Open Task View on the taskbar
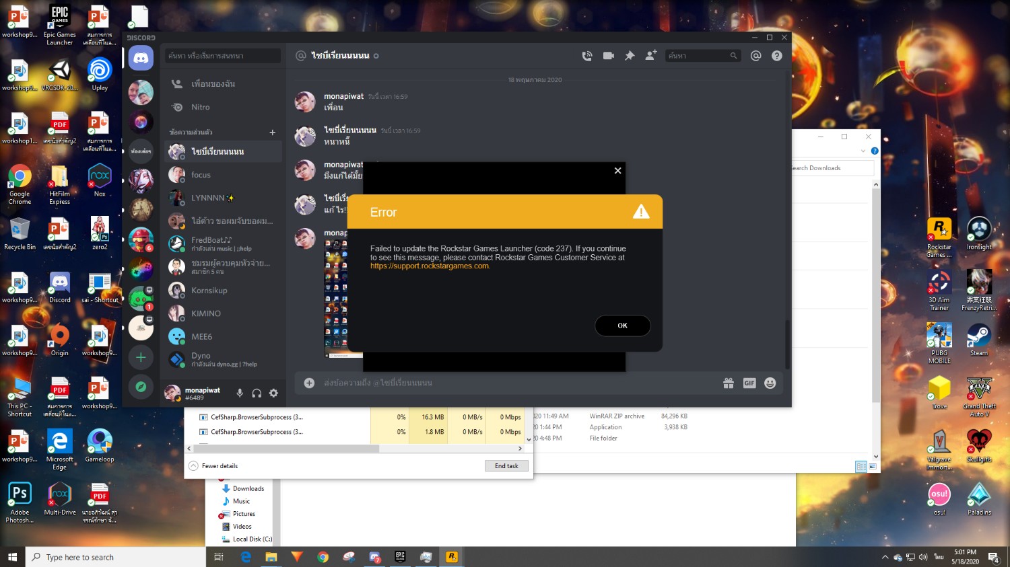This screenshot has width=1010, height=567. pyautogui.click(x=219, y=557)
